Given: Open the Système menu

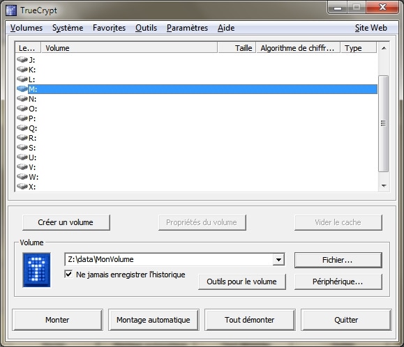Looking at the screenshot, I should 68,28.
